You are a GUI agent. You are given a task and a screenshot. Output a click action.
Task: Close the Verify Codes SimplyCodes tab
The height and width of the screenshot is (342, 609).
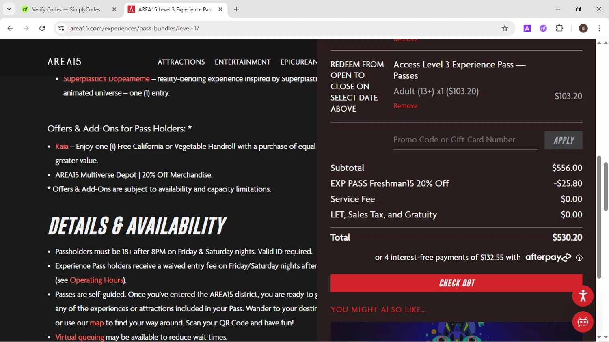(x=114, y=9)
